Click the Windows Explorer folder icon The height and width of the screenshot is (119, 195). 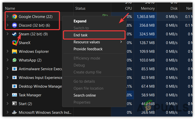pyautogui.click(x=15, y=52)
